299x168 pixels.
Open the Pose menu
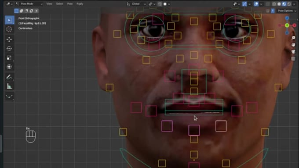point(70,4)
